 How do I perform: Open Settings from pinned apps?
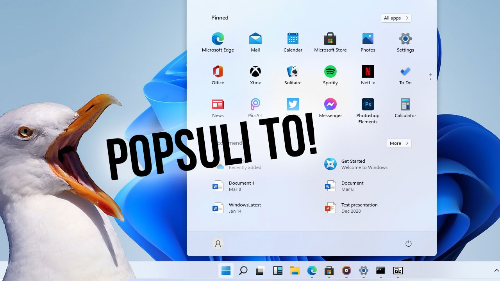pos(405,43)
